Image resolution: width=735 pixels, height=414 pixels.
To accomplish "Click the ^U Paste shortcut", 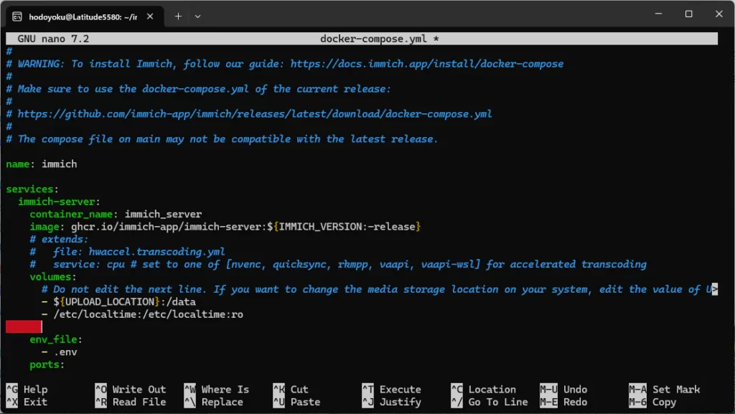I will click(296, 402).
